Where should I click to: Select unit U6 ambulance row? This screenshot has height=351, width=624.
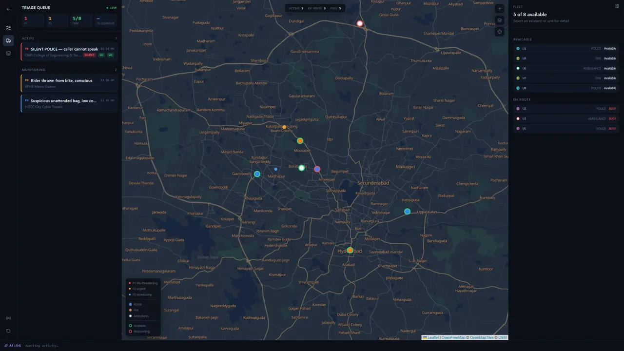click(x=566, y=68)
